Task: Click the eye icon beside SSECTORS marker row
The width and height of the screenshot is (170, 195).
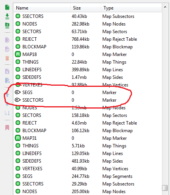Action: pos(17,100)
